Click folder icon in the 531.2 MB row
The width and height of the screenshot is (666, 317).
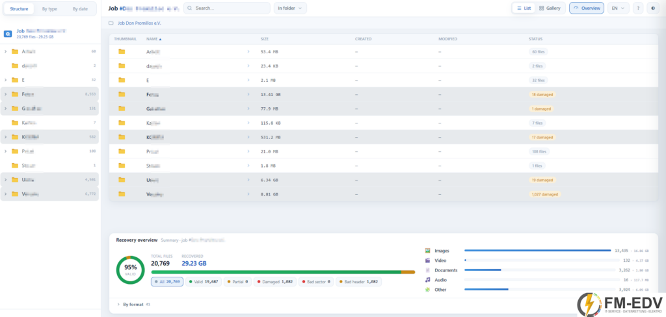(122, 137)
